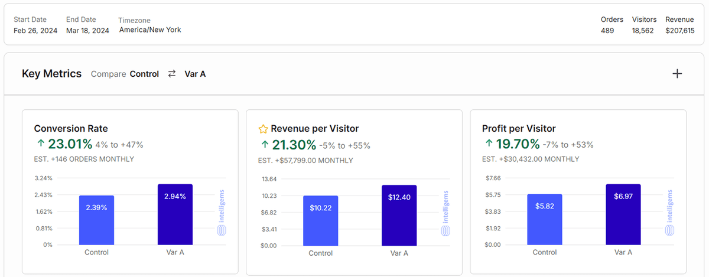
Task: Click the Revenue total $207,615
Action: 679,31
